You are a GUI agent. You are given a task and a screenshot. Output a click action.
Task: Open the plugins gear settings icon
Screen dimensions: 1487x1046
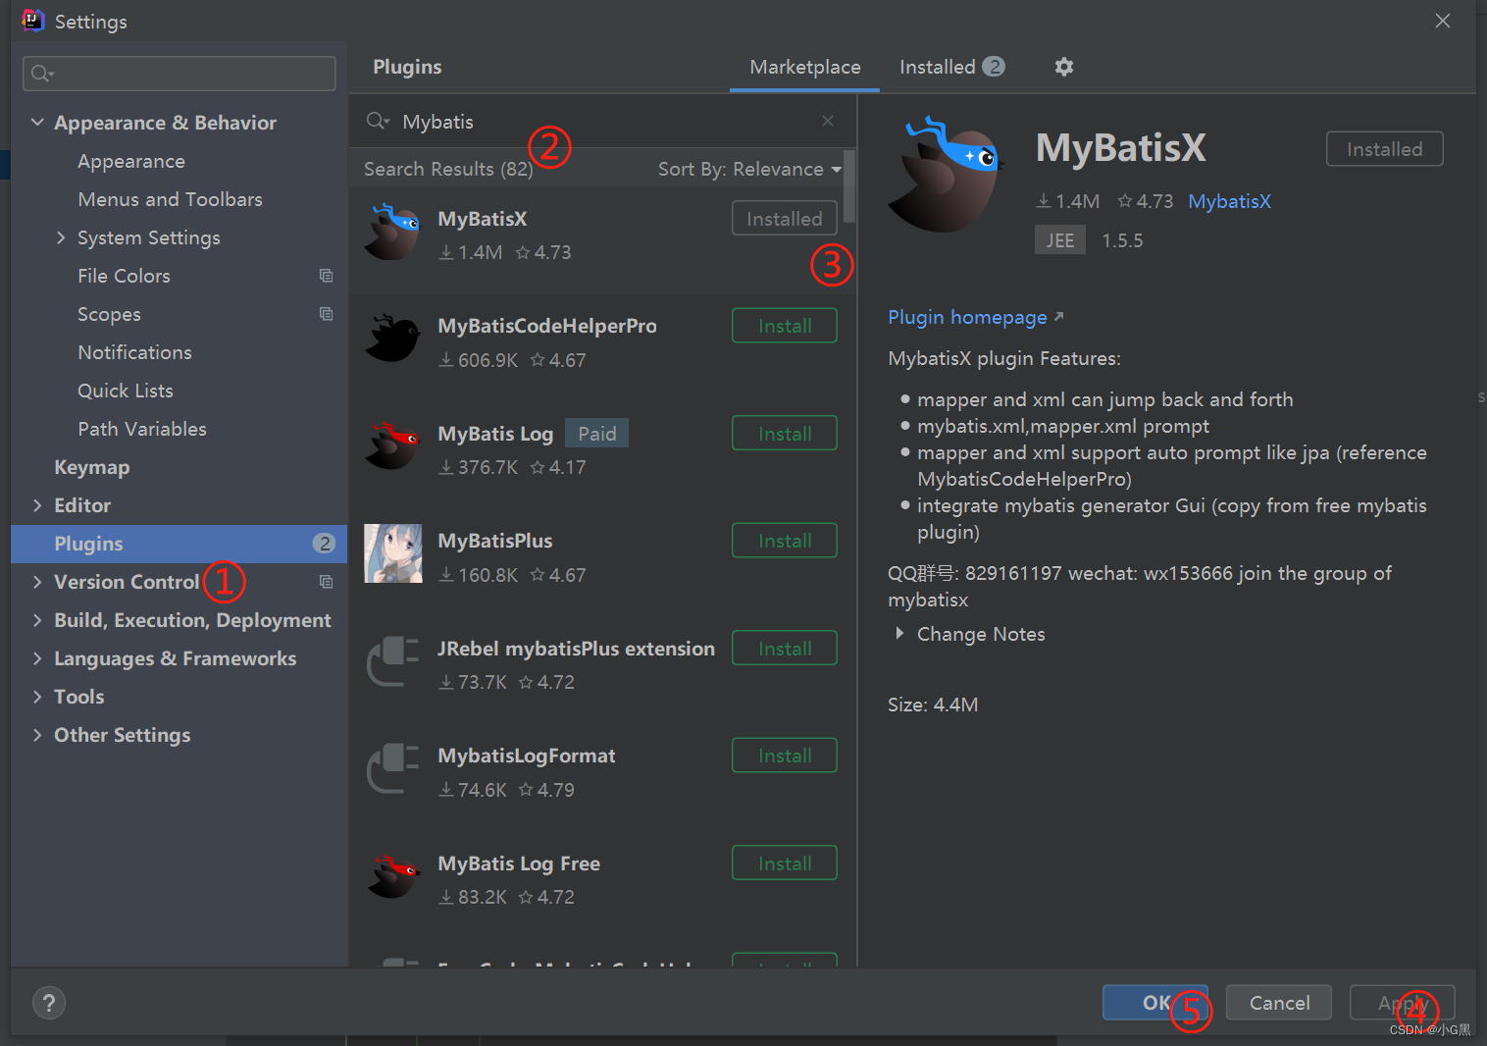(1064, 67)
